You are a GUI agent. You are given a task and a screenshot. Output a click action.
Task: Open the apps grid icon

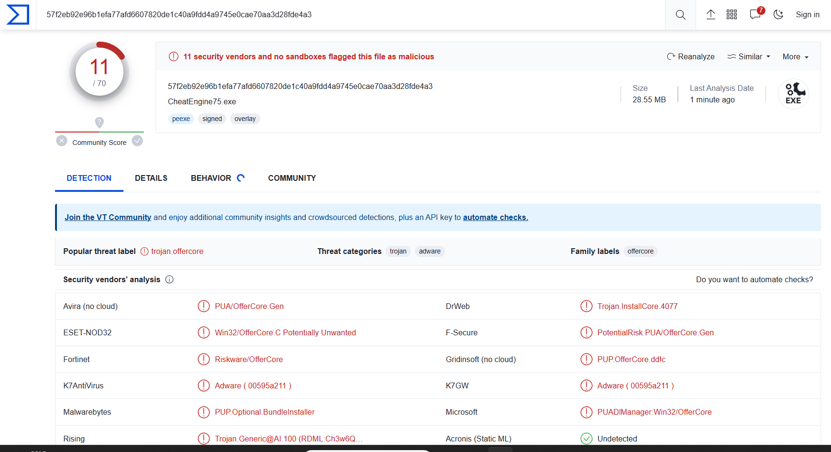731,14
